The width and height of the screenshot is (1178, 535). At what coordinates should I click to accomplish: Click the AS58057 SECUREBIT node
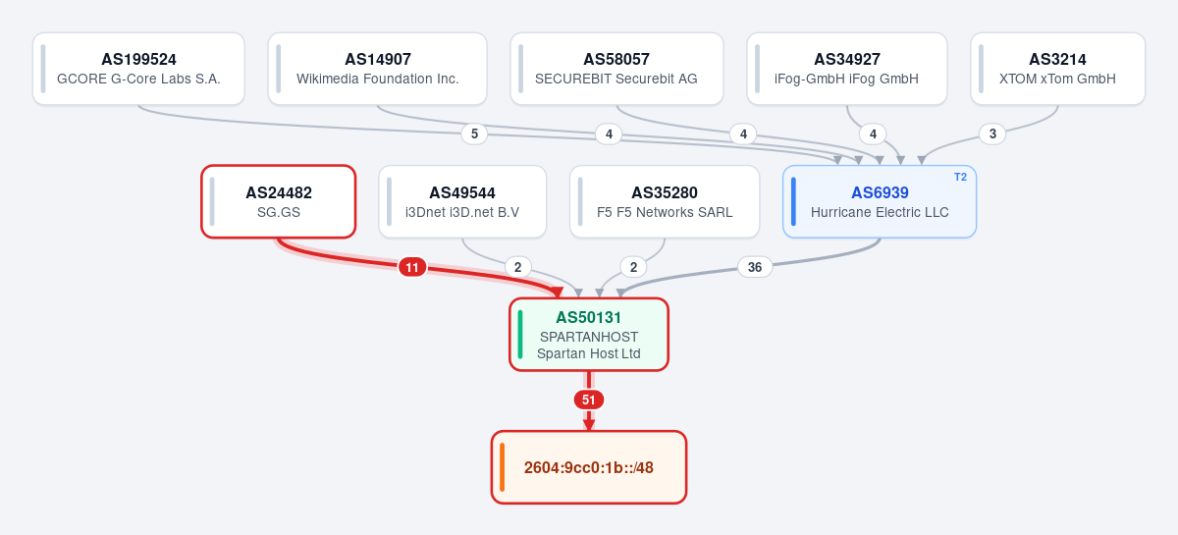pyautogui.click(x=616, y=69)
